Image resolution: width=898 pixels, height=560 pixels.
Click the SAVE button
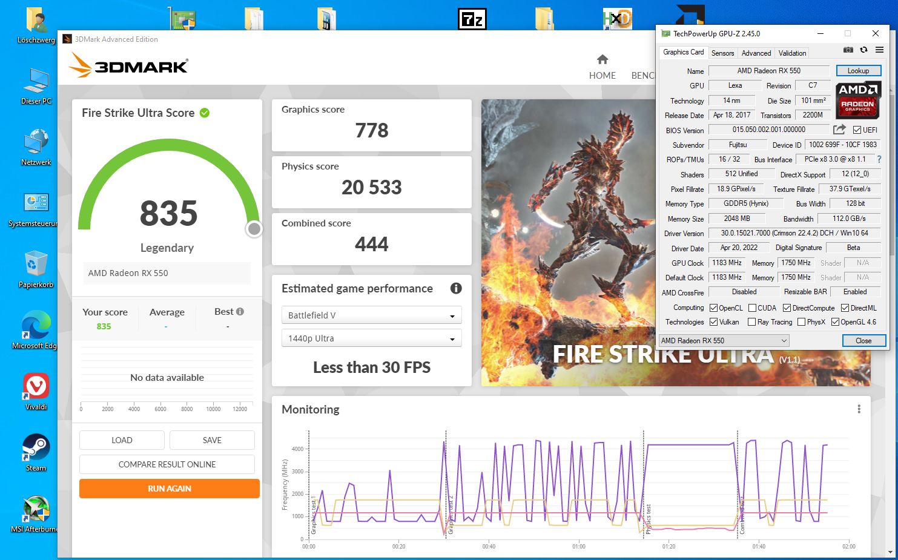point(212,440)
